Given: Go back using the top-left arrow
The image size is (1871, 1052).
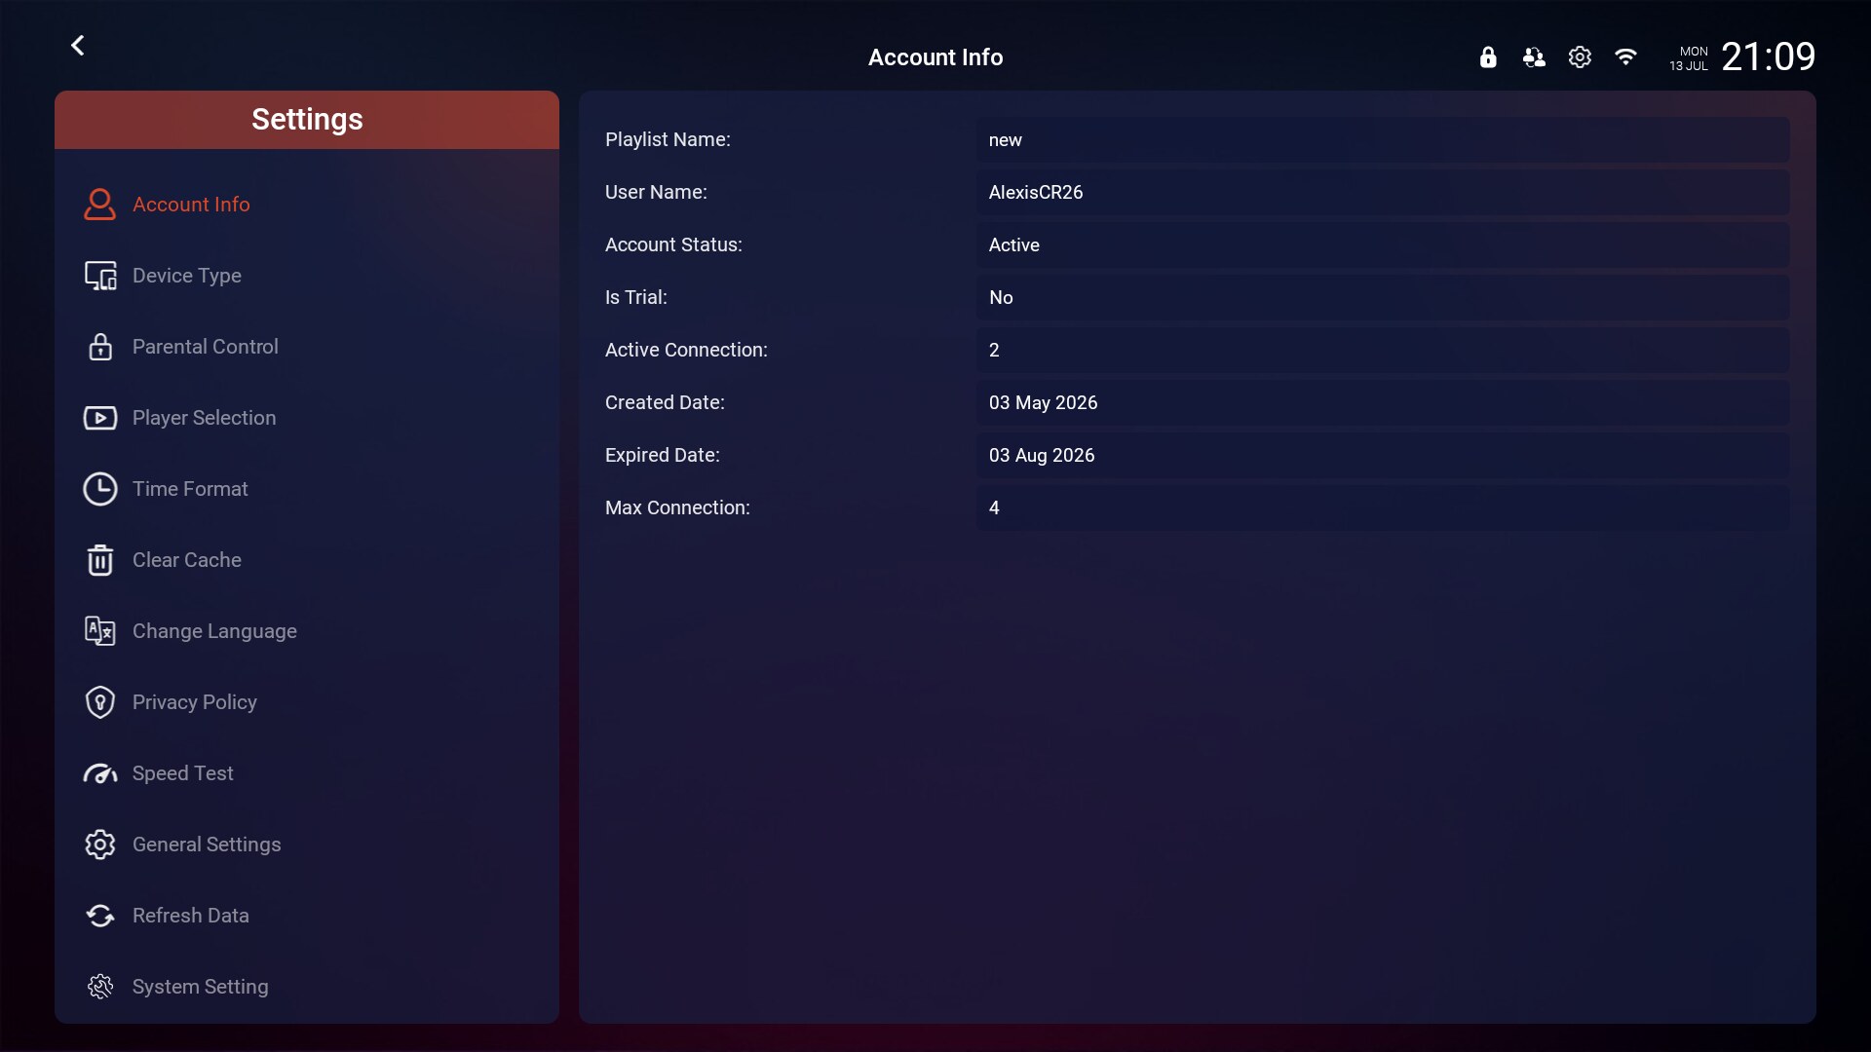Looking at the screenshot, I should coord(78,45).
